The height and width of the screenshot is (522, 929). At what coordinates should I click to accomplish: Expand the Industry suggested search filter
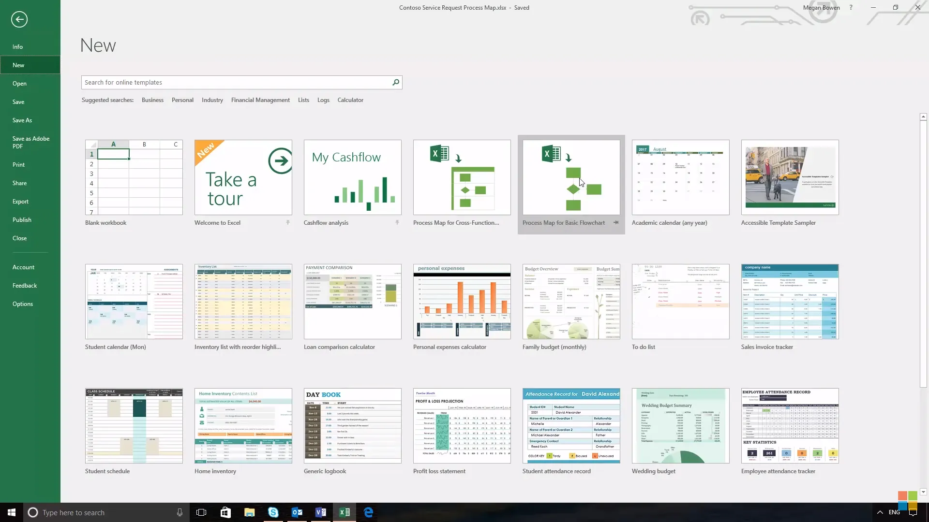pyautogui.click(x=212, y=100)
